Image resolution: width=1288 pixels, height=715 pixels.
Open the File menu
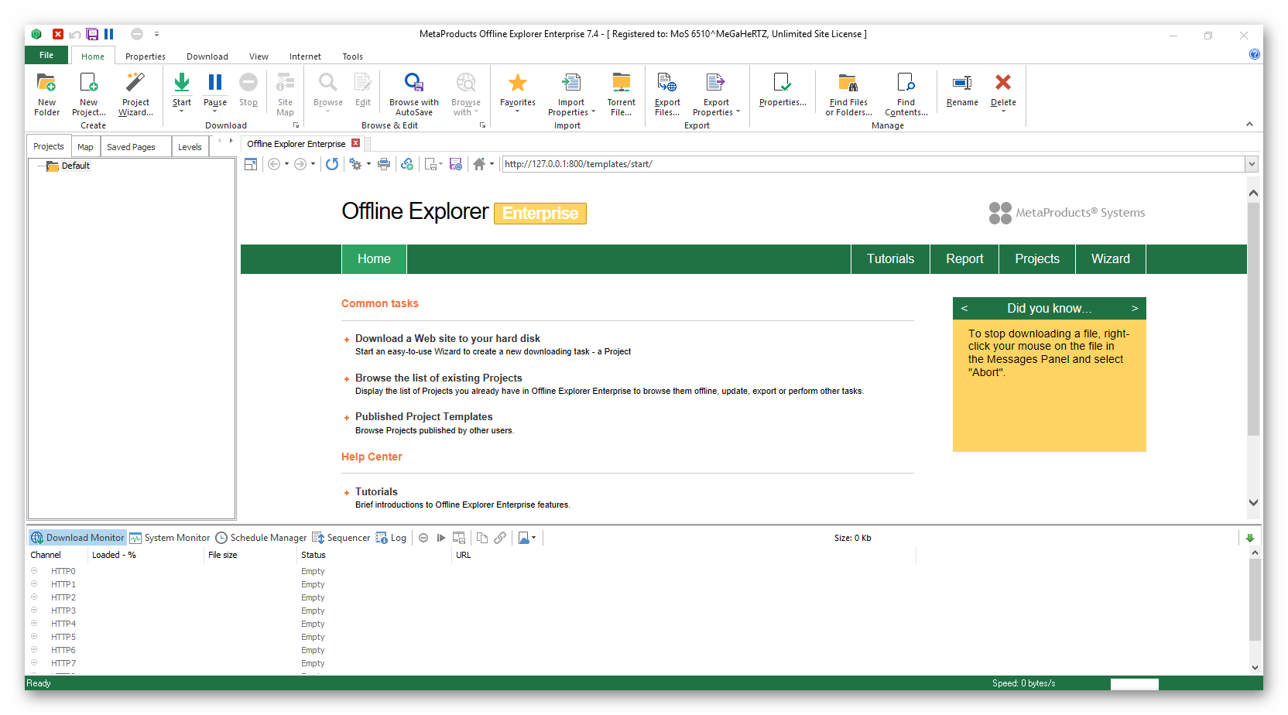[46, 55]
